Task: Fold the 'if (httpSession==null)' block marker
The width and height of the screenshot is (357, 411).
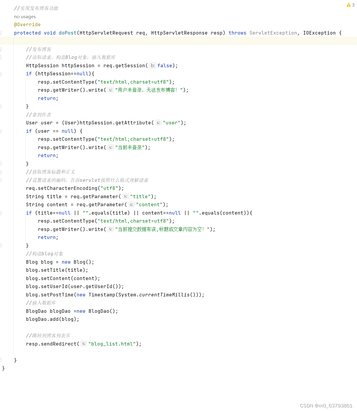Action: pyautogui.click(x=1, y=74)
